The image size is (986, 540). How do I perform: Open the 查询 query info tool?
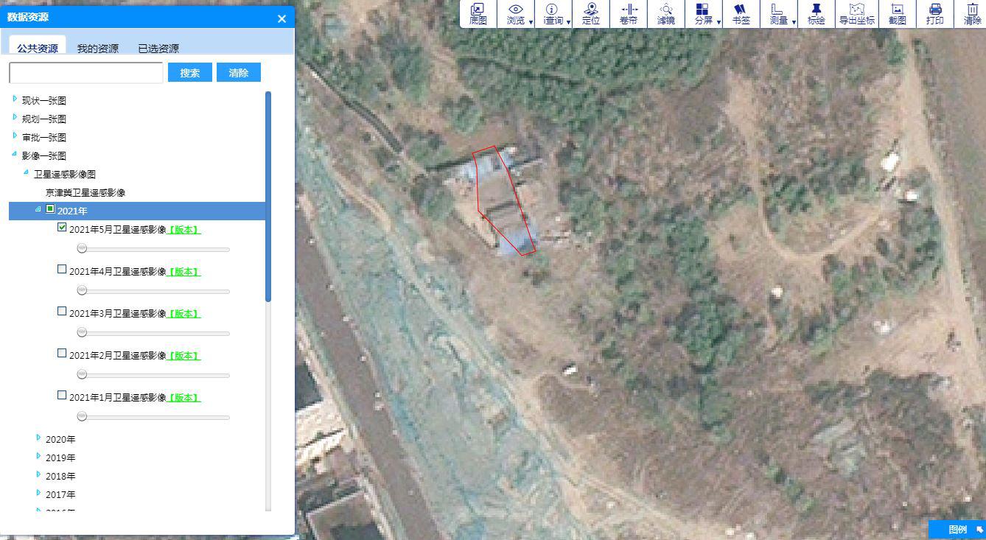point(552,14)
